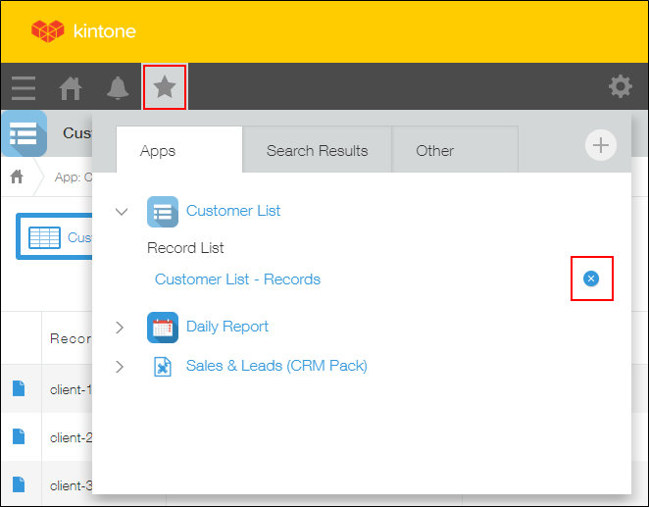Open the Customer List - Records link
Viewport: 649px width, 507px height.
coord(237,279)
